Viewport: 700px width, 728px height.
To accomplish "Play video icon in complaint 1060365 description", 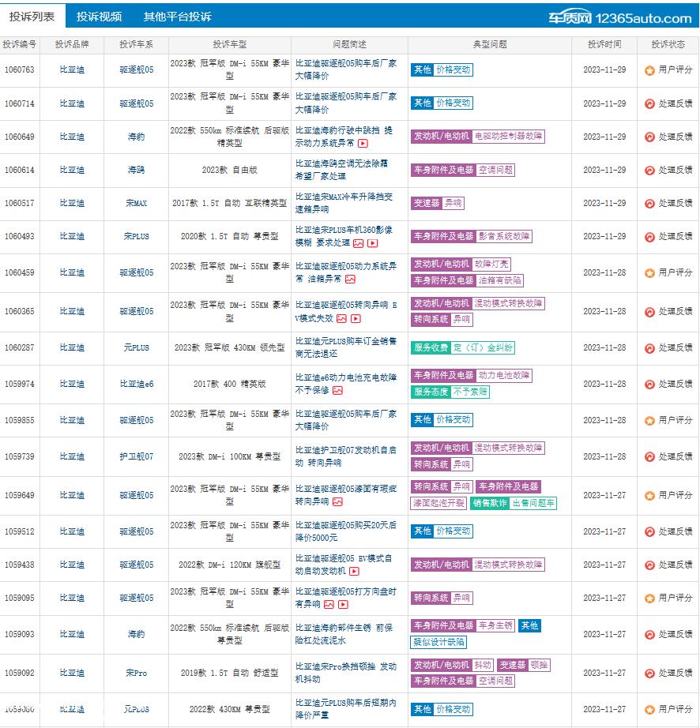I will point(356,318).
